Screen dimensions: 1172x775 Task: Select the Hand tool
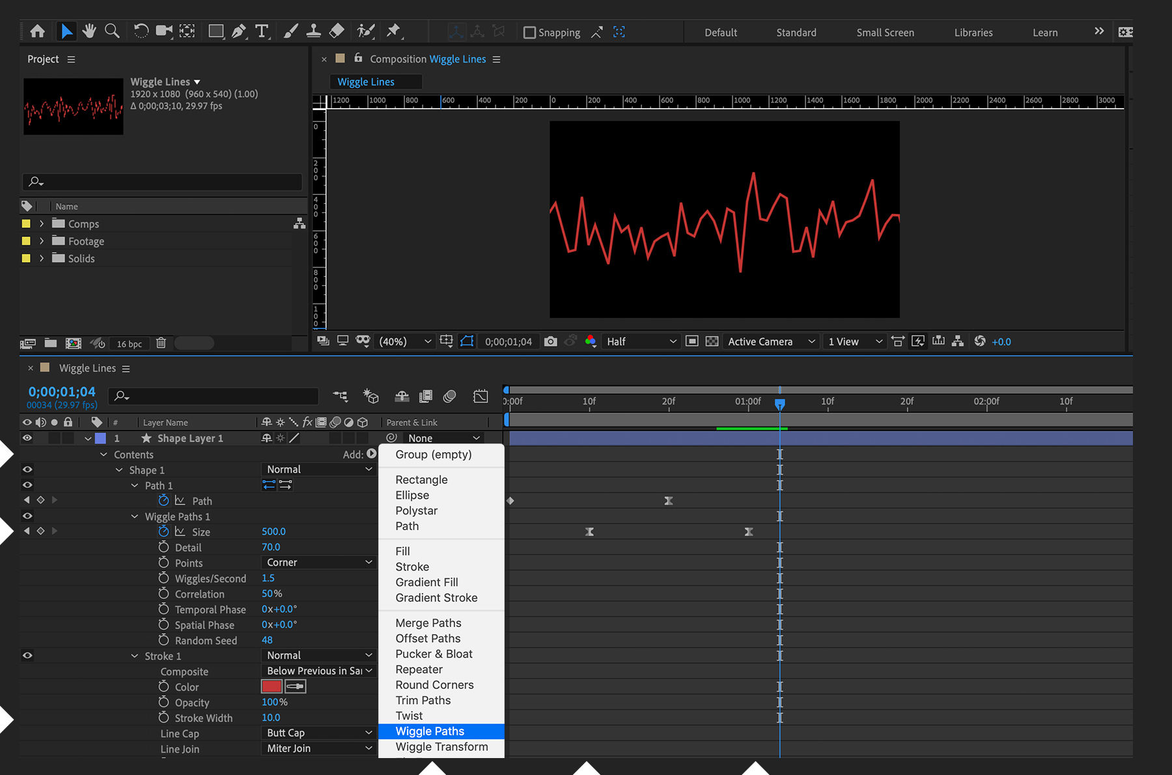click(89, 31)
